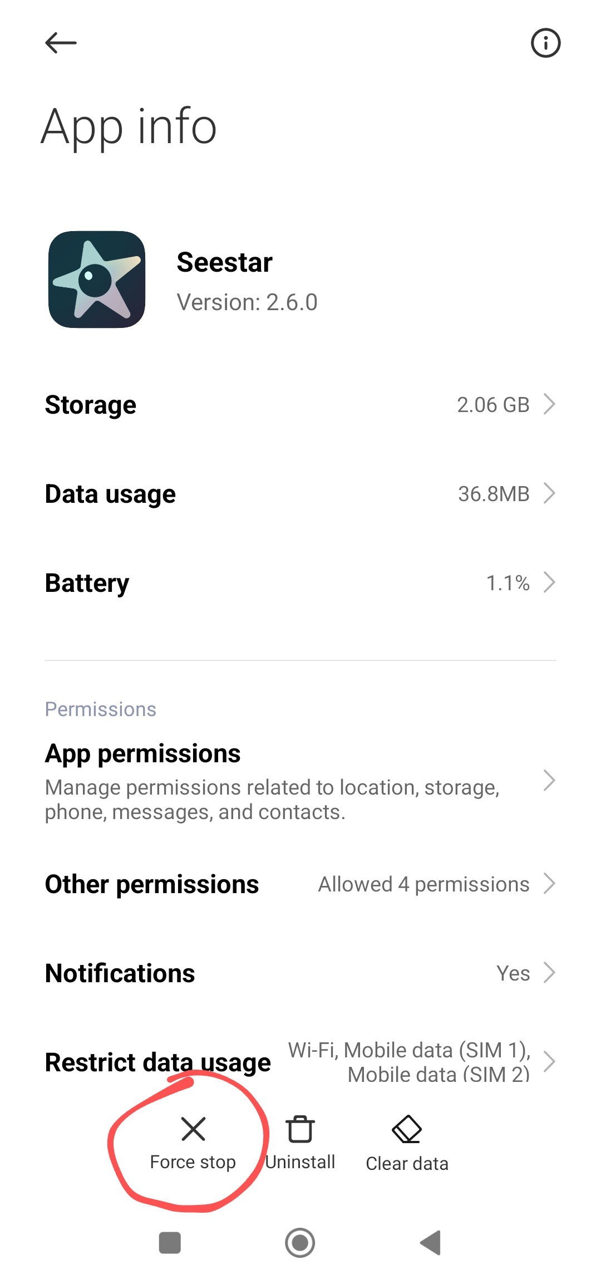This screenshot has height=1279, width=601.
Task: Expand Data usage chevron showing 36.8MB
Action: click(549, 493)
